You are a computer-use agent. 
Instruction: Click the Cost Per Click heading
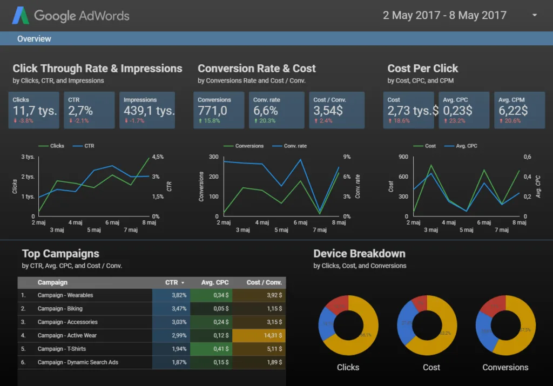[422, 69]
